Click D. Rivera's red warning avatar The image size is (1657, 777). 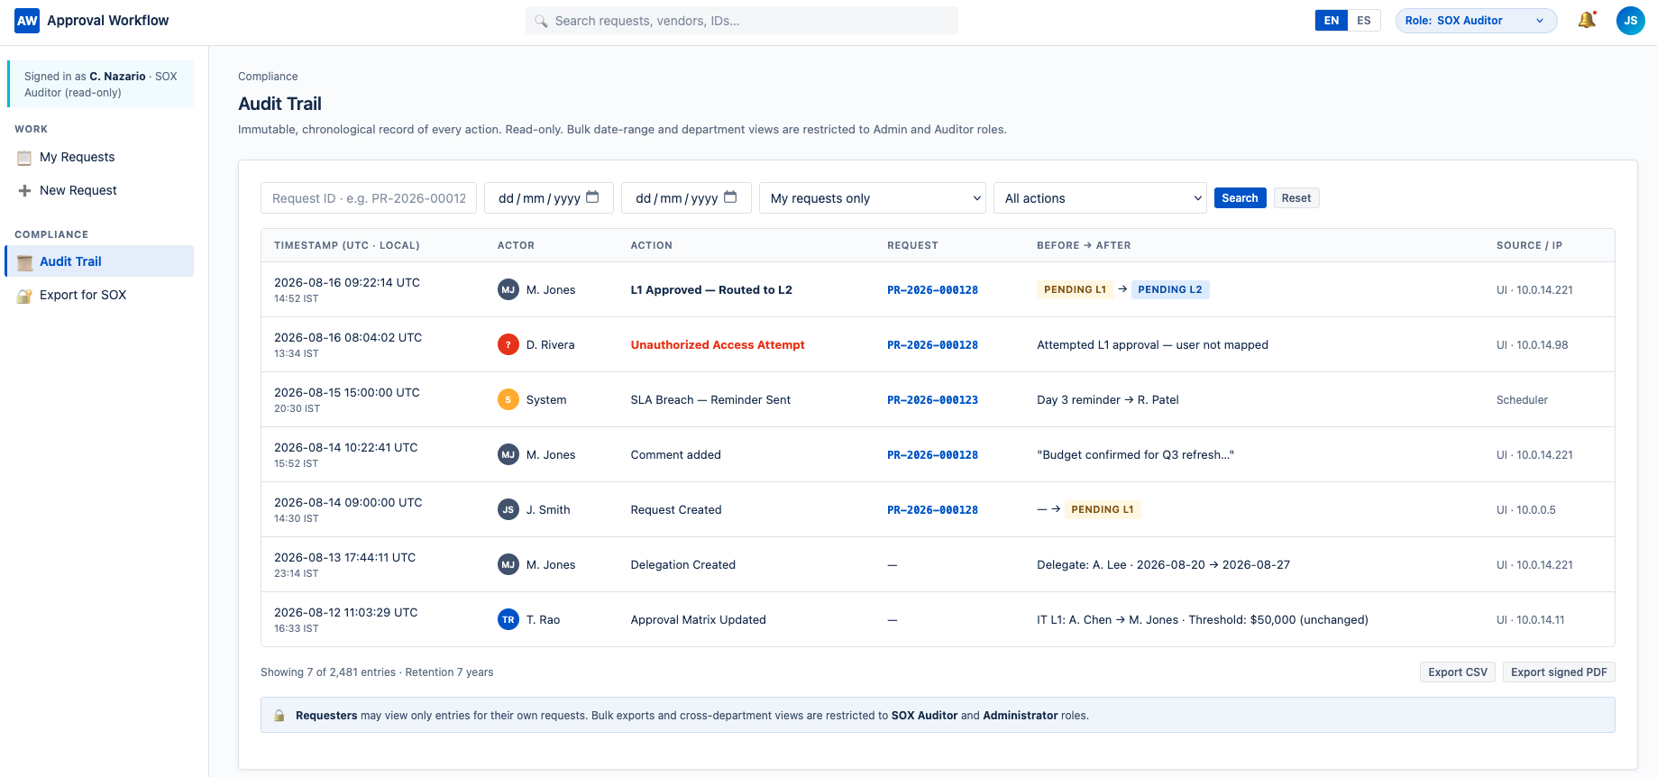coord(508,344)
